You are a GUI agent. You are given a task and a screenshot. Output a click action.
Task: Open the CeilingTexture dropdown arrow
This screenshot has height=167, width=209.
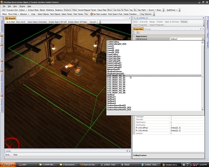pos(202,39)
